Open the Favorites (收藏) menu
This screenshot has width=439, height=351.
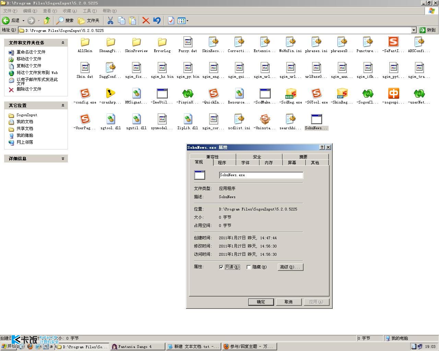[x=70, y=11]
